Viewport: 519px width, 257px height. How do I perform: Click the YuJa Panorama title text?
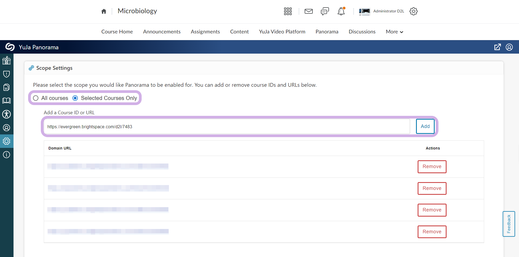39,47
